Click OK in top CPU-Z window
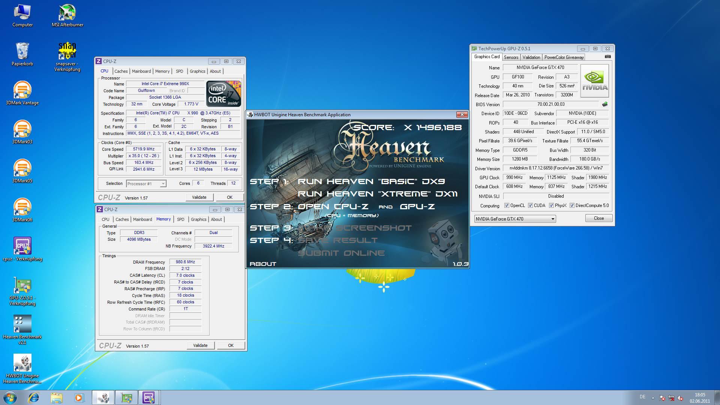 click(x=229, y=197)
